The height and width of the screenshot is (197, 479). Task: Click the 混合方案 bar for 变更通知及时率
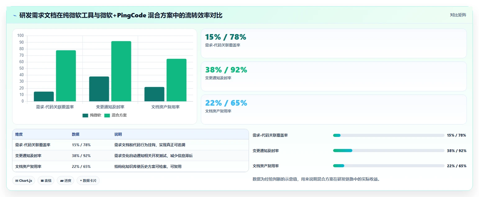click(x=121, y=71)
